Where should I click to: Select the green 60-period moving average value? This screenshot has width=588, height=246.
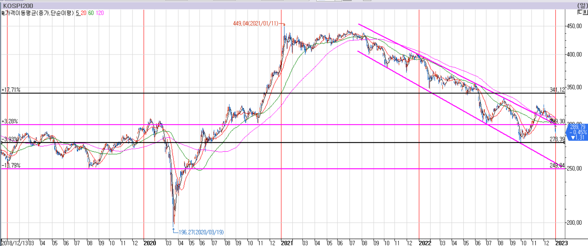point(91,13)
